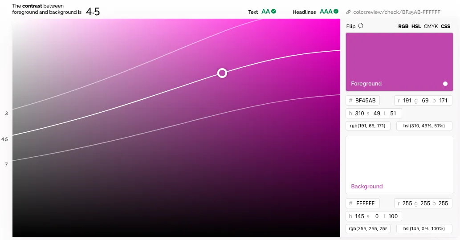Toggle the RGB format display
The image size is (460, 240).
coord(403,26)
